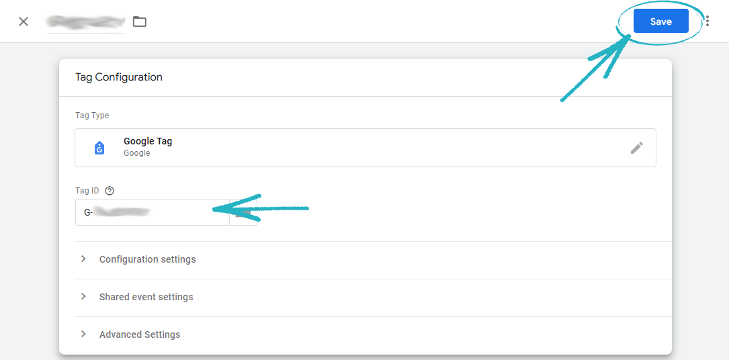The width and height of the screenshot is (729, 360).
Task: Expand the Shared event settings chevron
Action: pos(83,296)
